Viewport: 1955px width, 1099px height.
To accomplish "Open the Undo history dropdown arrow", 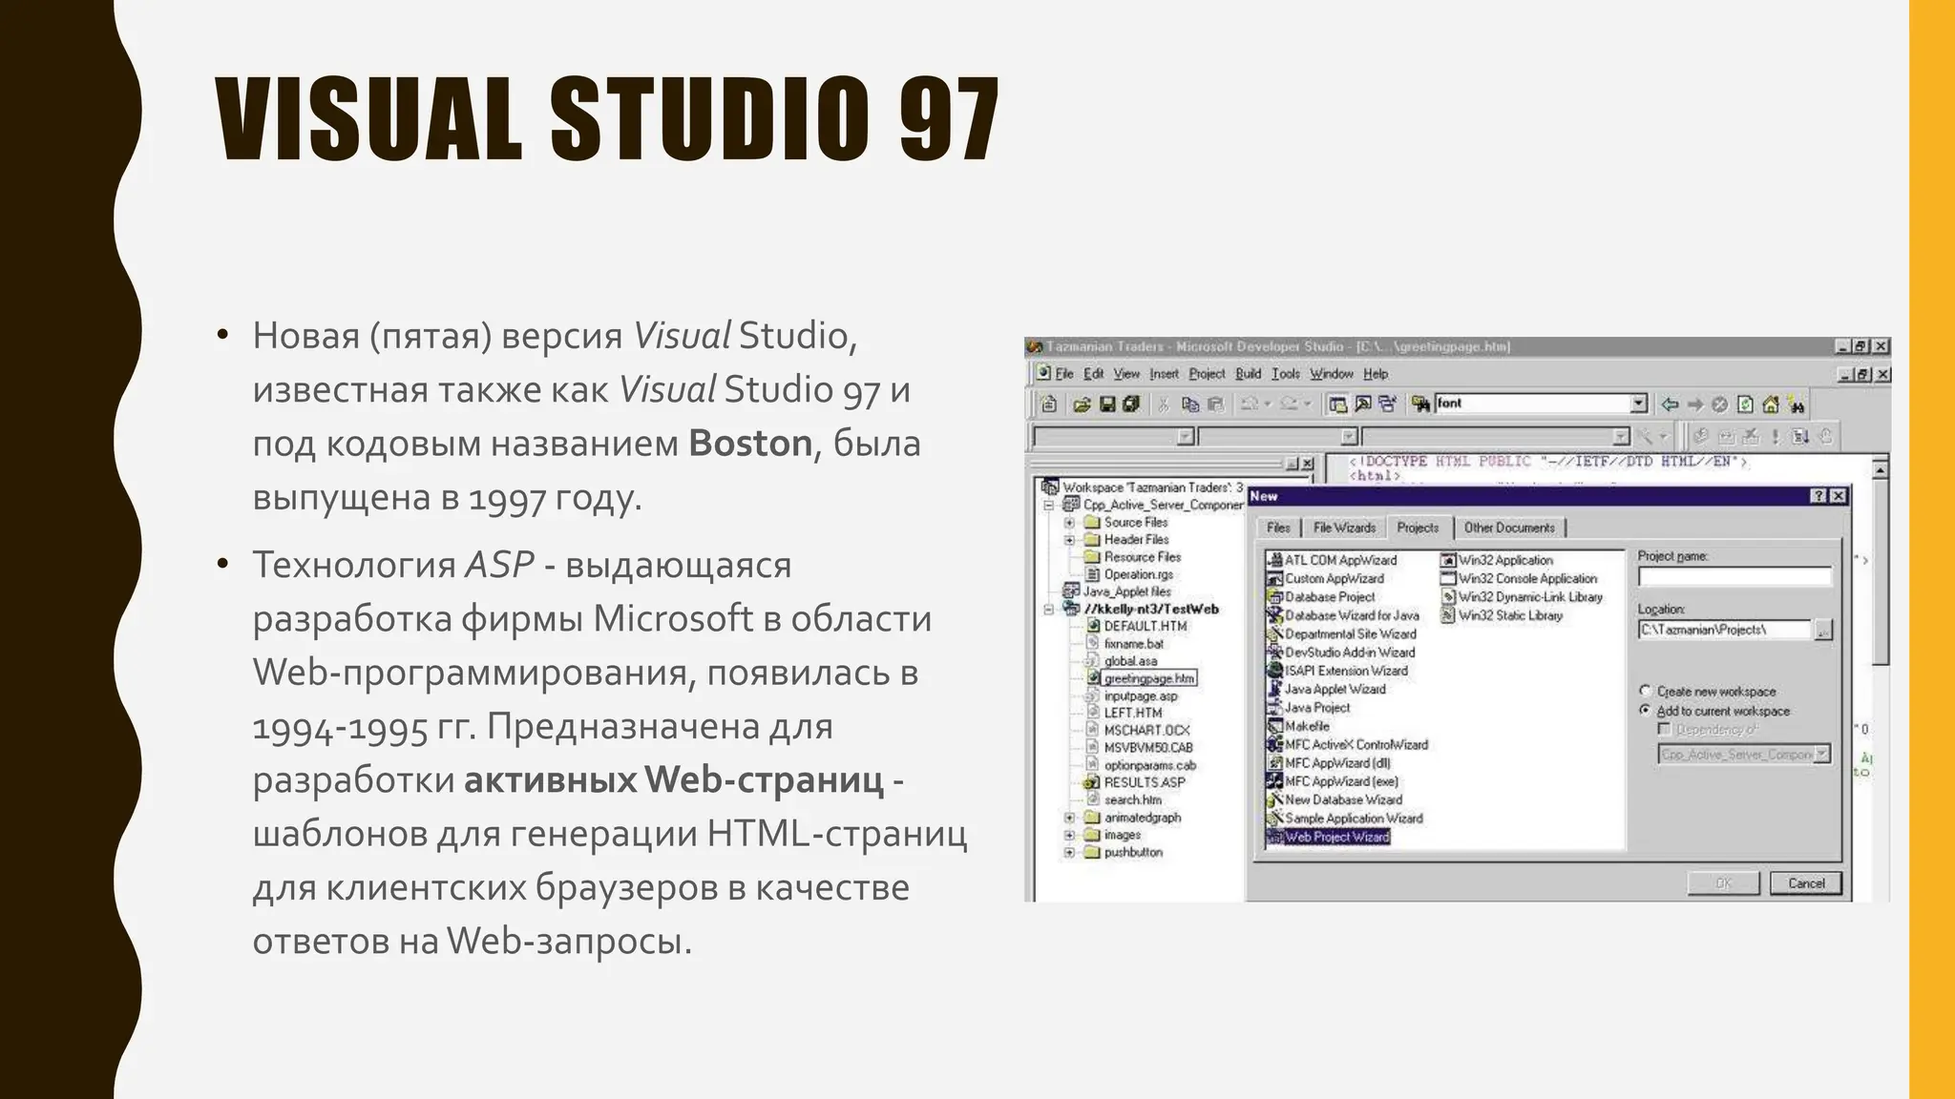I will point(1268,404).
